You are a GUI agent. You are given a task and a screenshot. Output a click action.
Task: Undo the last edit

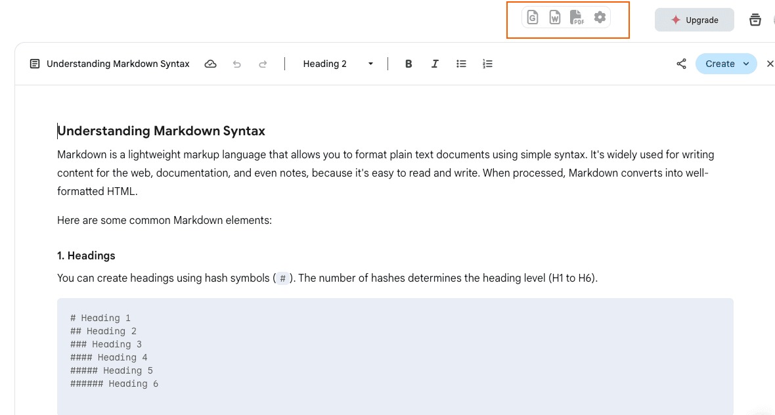click(237, 64)
